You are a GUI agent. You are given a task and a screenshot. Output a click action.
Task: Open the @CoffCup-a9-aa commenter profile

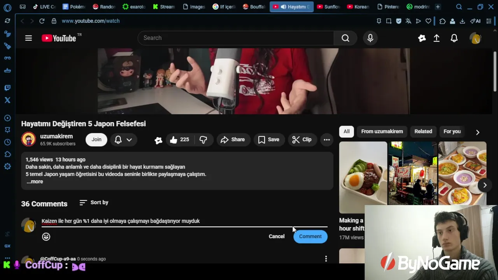58,259
